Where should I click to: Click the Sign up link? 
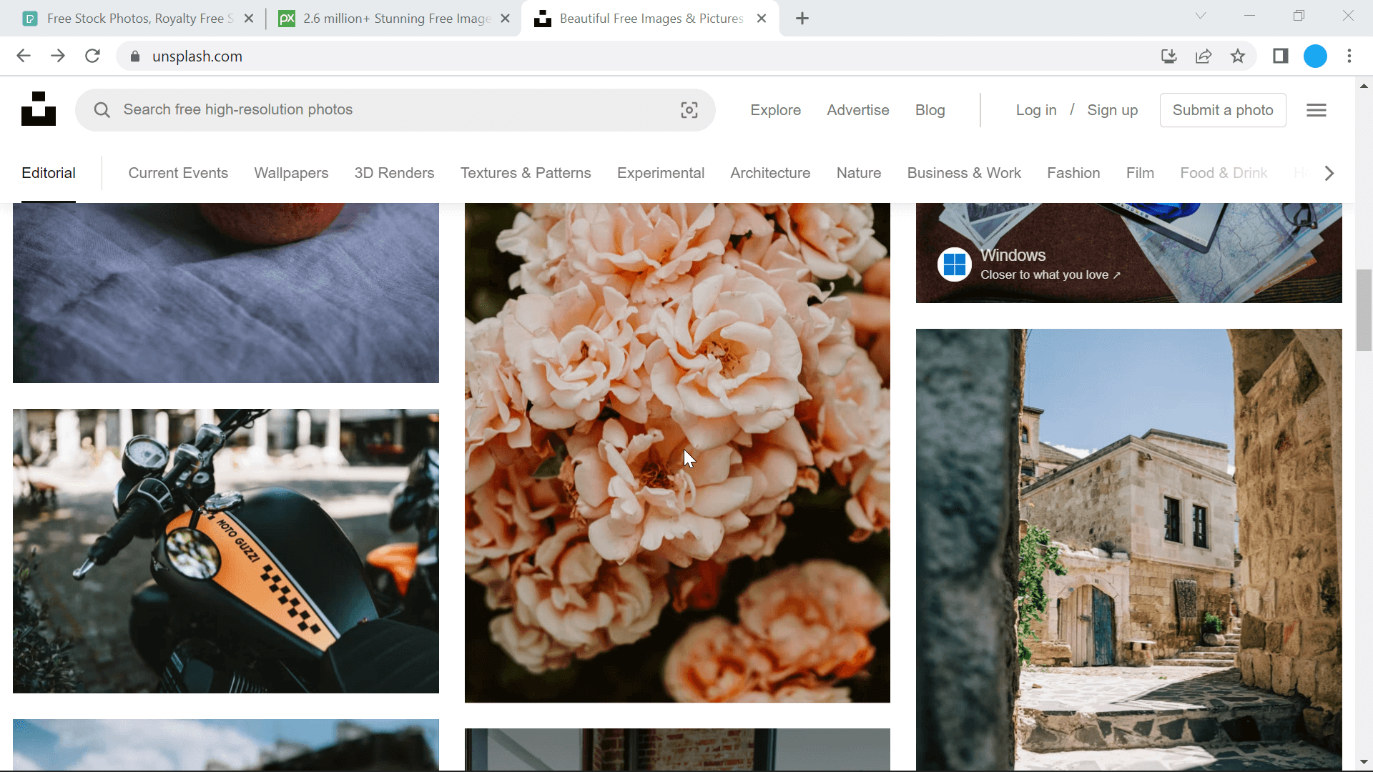1113,110
